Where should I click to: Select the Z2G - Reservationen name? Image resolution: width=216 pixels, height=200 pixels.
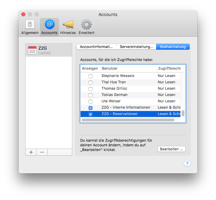tap(119, 114)
